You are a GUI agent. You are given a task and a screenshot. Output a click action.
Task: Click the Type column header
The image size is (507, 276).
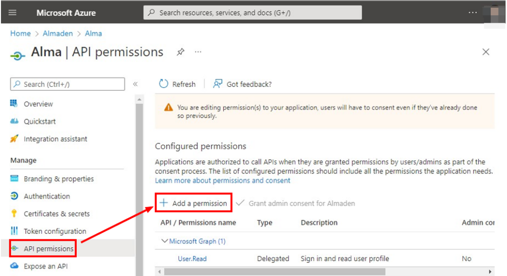(x=264, y=222)
